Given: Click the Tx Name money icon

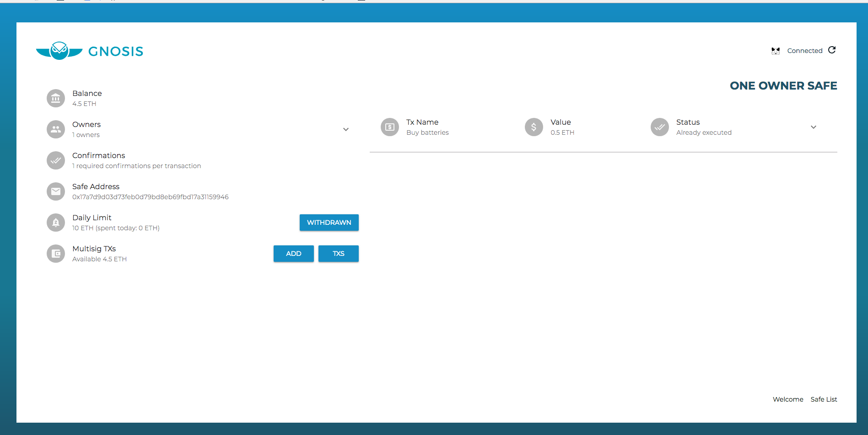Looking at the screenshot, I should pos(390,127).
